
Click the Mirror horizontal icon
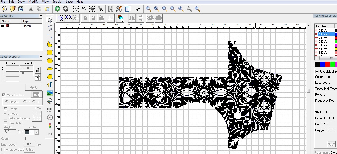(132, 18)
